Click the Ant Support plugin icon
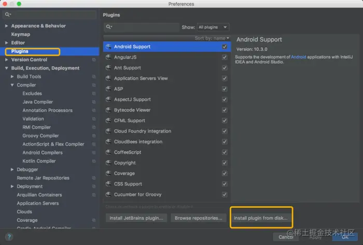 tap(108, 68)
